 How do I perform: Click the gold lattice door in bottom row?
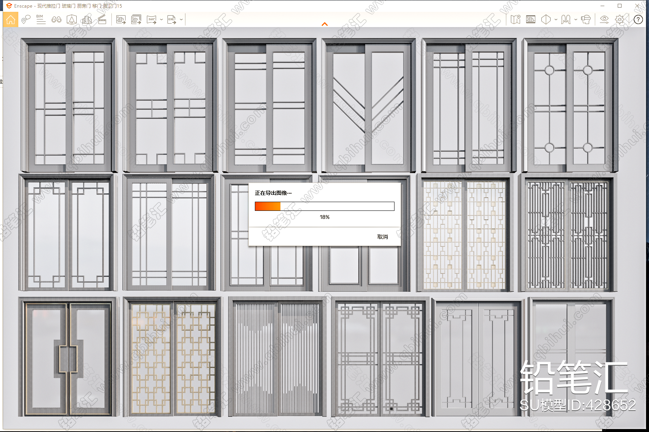pos(172,357)
